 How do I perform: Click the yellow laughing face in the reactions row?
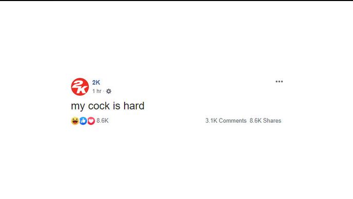[75, 121]
